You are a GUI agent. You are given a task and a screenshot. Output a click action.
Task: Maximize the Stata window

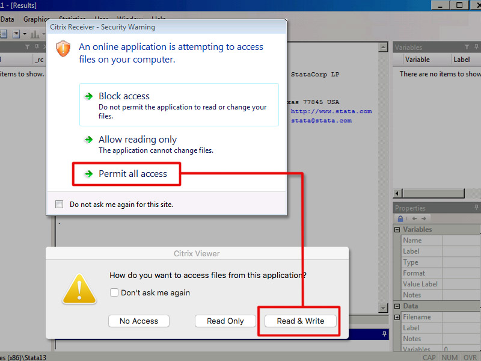pos(459,5)
